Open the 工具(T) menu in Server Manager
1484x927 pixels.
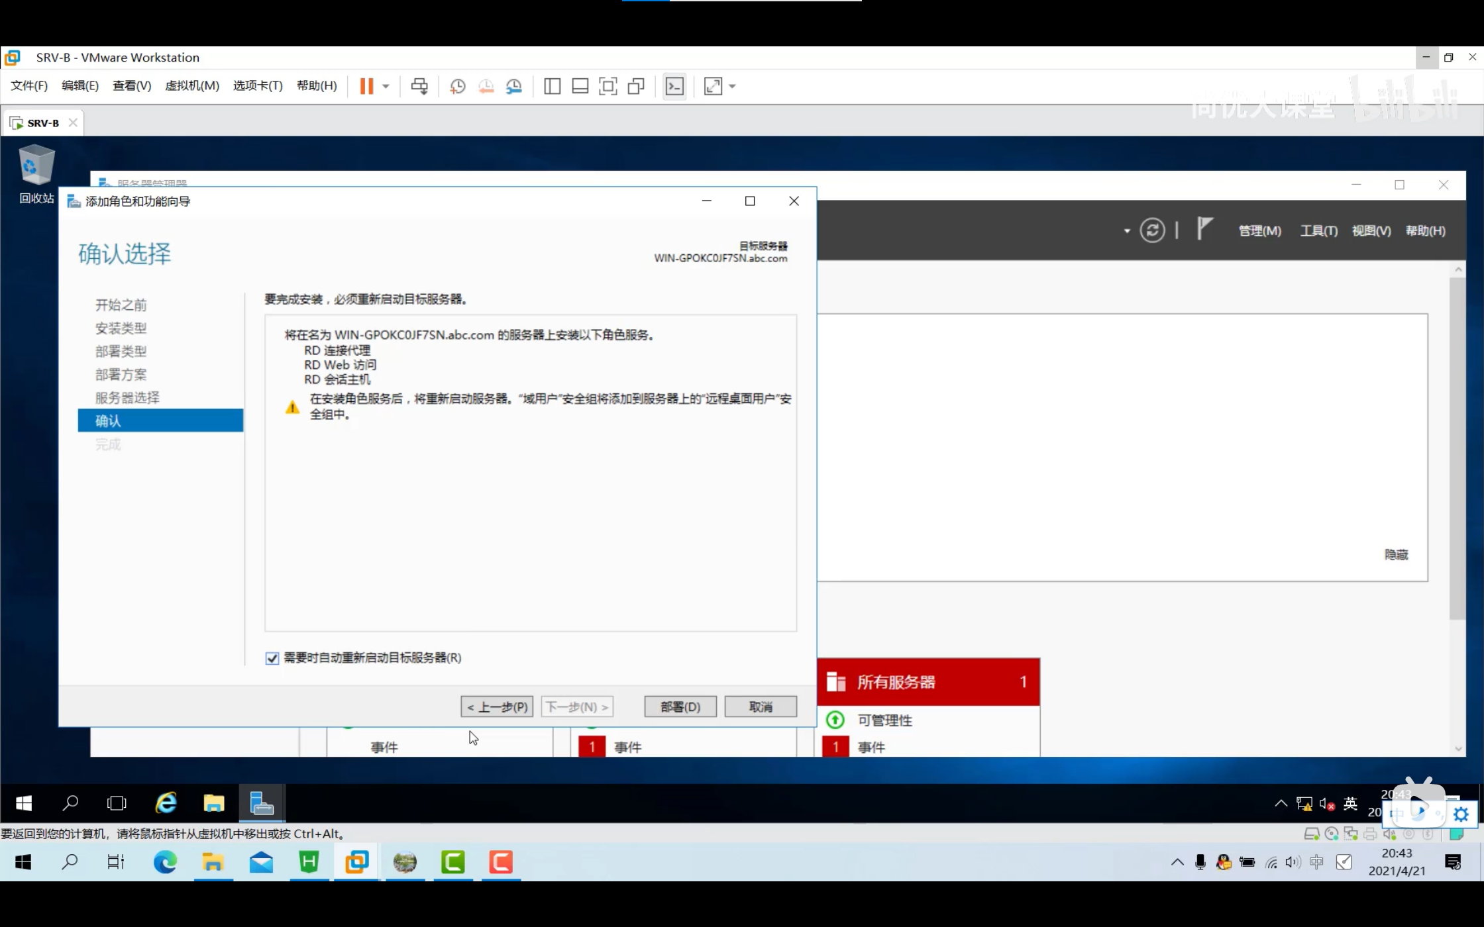coord(1318,230)
